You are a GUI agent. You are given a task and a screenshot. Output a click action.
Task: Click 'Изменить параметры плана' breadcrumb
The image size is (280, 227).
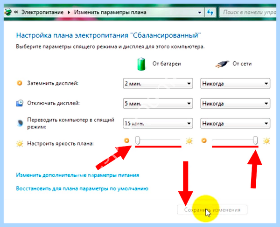[110, 12]
